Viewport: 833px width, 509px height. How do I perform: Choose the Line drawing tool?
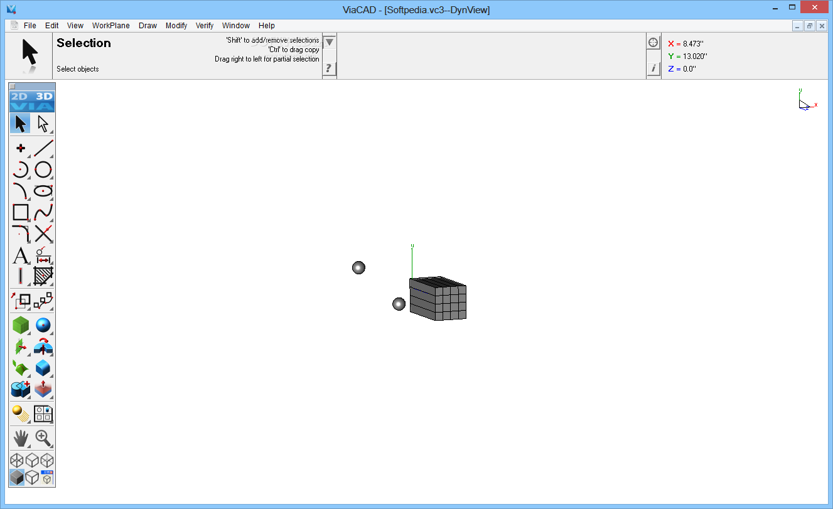coord(43,149)
